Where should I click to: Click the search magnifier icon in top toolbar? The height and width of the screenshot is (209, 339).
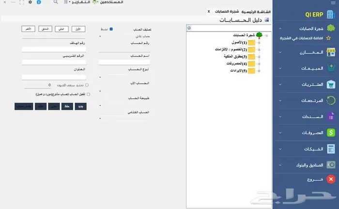coord(56,2)
